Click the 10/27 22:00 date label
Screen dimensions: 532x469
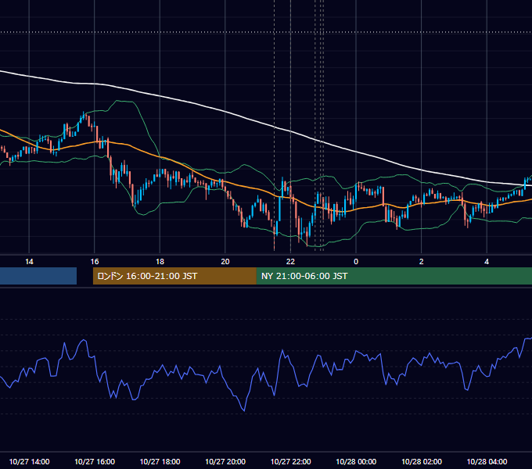pos(290,461)
